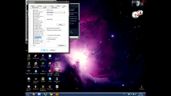The height and width of the screenshot is (96, 171).
Task: Click the game list scroll up arrow
Action: (44, 10)
